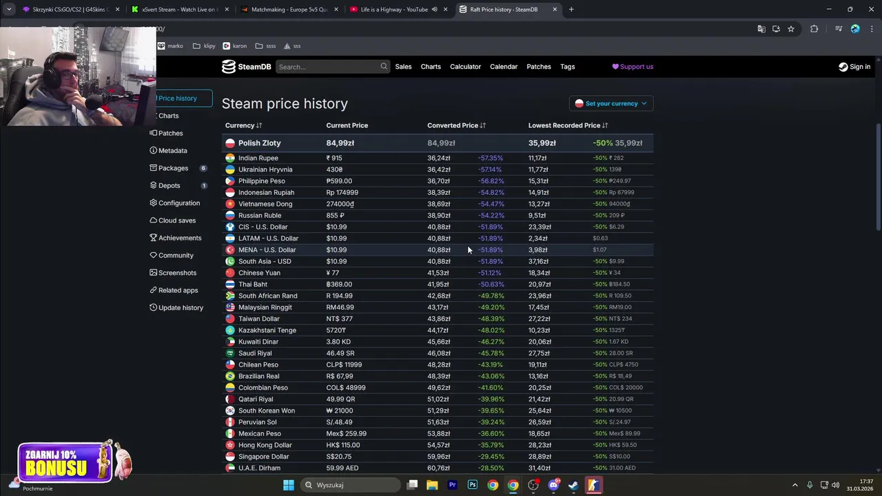
Task: Click the karon bookmark
Action: click(x=235, y=46)
